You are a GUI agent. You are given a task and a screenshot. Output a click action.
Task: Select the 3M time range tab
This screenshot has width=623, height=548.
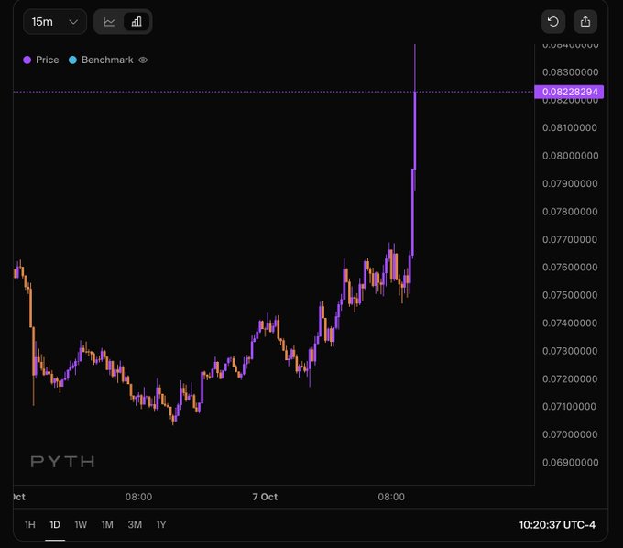pyautogui.click(x=135, y=524)
